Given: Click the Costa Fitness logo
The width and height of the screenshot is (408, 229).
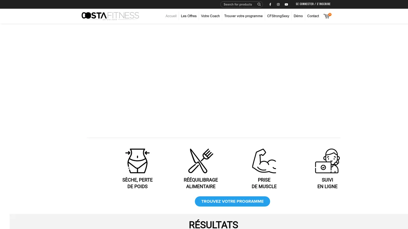Looking at the screenshot, I should 110,16.
